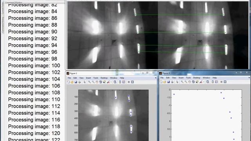
Task: Click 'Processing image: 110' line in Command Window
Action: [34, 99]
